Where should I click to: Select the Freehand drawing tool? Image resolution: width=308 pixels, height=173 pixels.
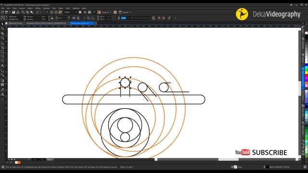pyautogui.click(x=2, y=43)
